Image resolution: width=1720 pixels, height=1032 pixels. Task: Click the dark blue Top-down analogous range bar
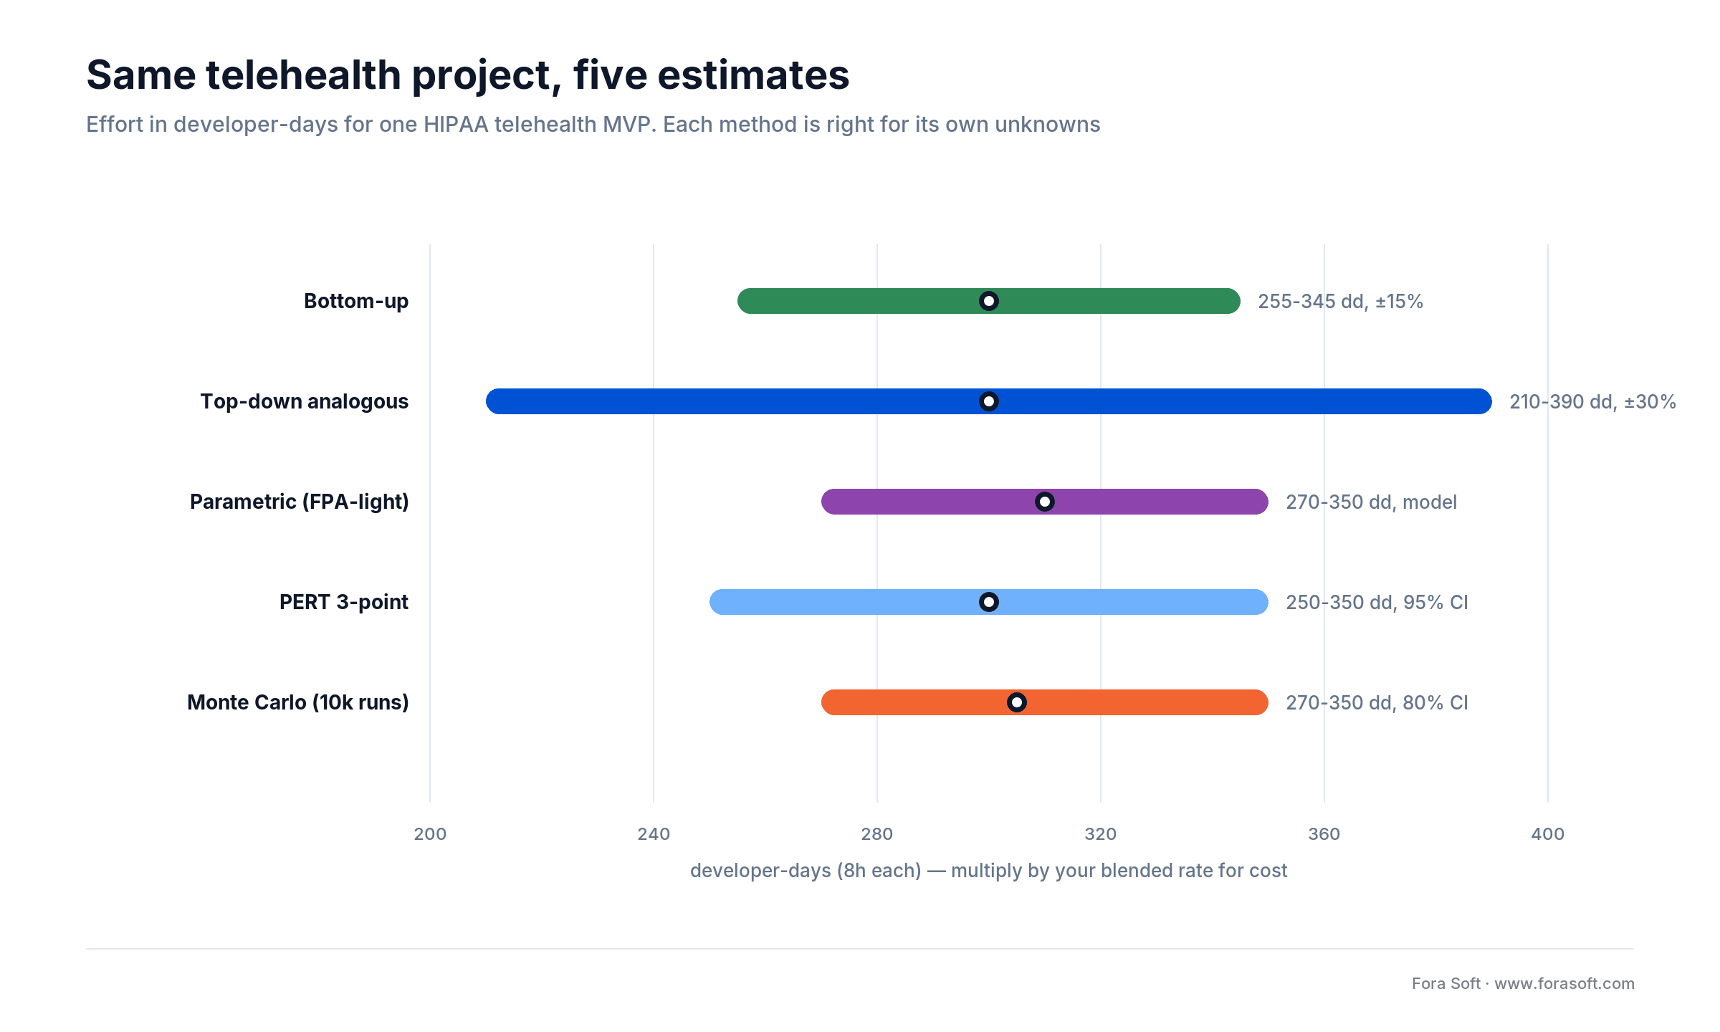point(989,401)
